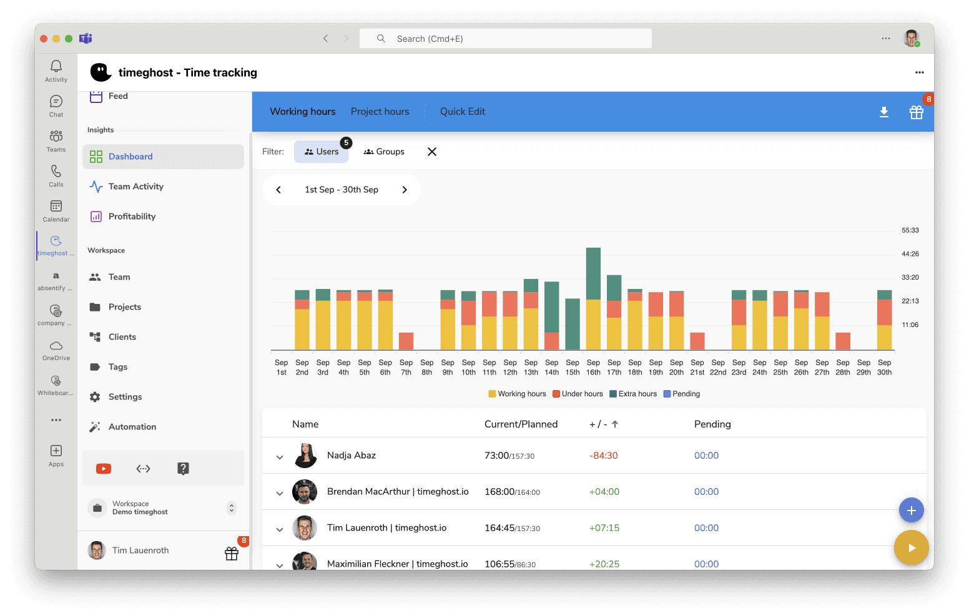The width and height of the screenshot is (969, 616).
Task: Toggle Under hours legend series
Action: point(578,394)
